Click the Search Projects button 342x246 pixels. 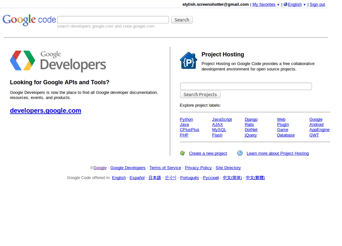pos(200,95)
